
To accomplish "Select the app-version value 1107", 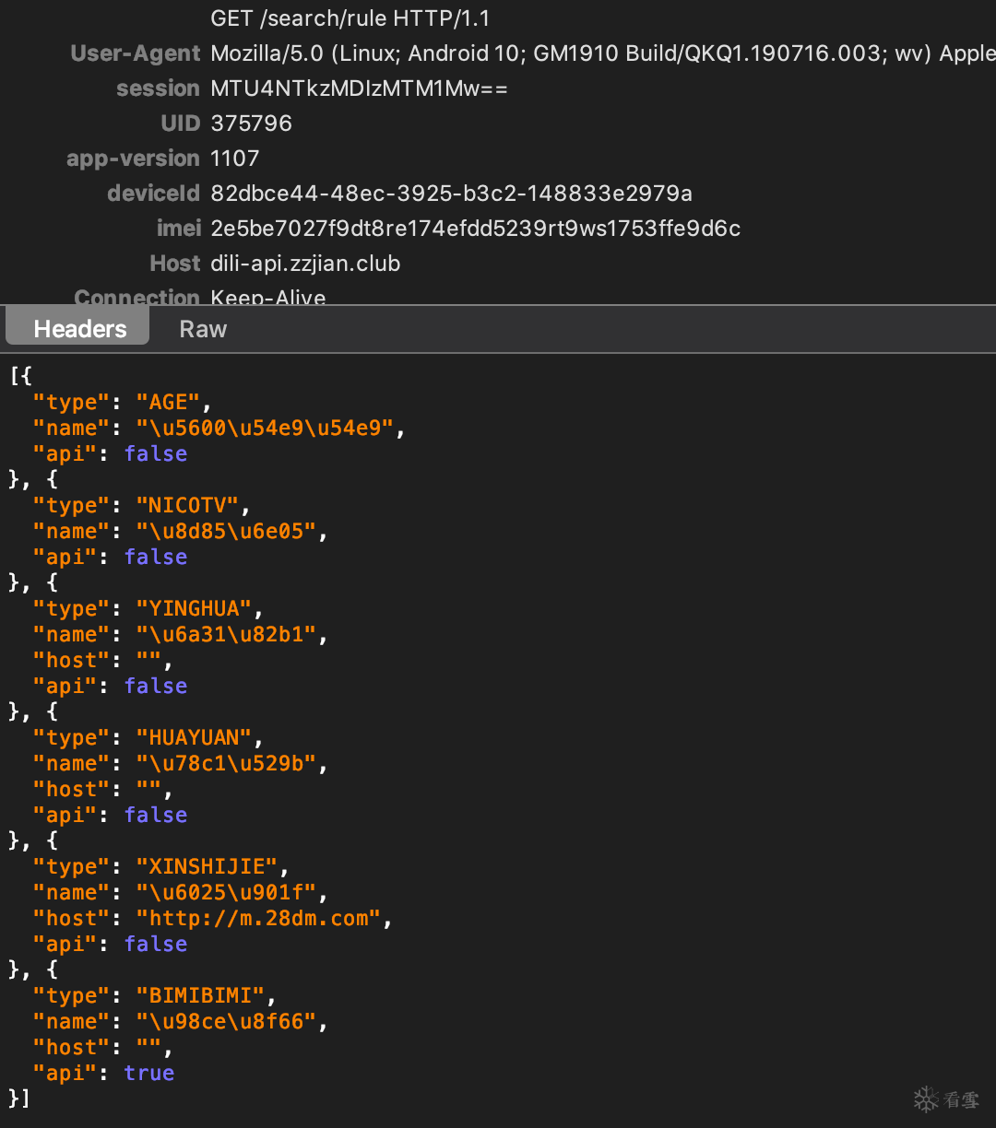I will tap(234, 159).
